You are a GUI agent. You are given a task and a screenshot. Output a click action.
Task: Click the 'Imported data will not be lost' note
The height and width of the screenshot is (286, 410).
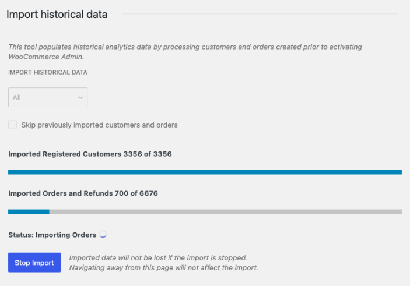coord(157,258)
